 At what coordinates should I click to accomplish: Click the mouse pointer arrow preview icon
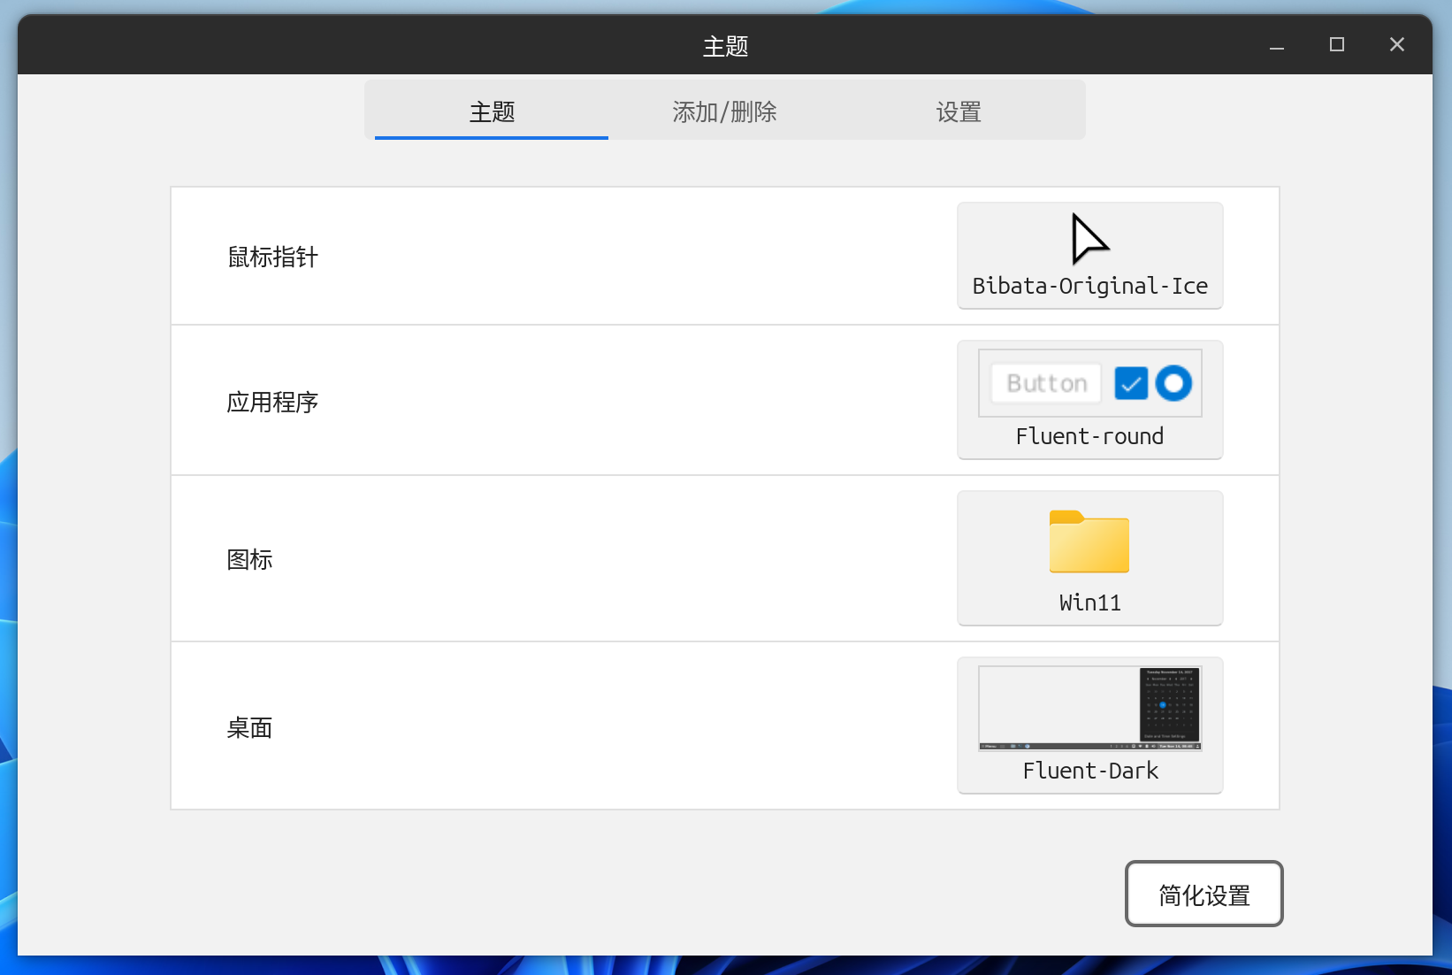pos(1089,239)
